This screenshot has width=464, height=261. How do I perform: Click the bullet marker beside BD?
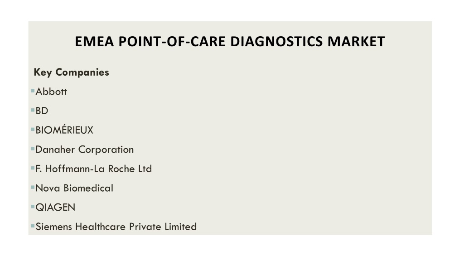(33, 110)
